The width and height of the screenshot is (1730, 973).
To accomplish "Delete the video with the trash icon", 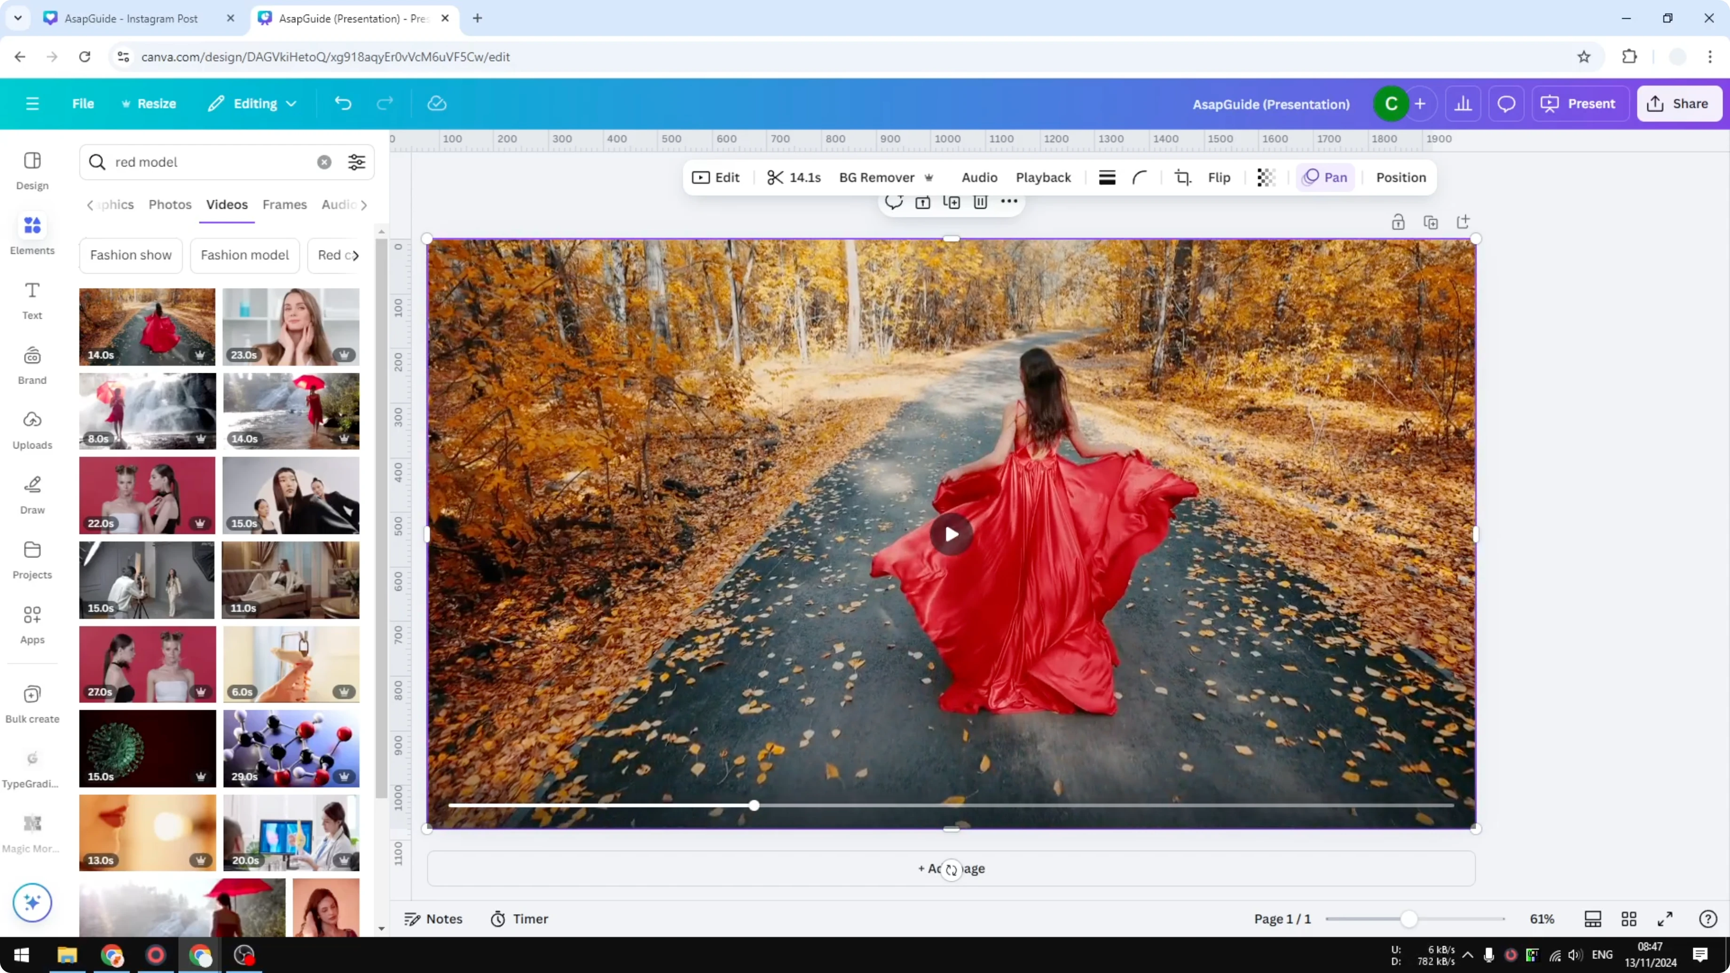I will 980,202.
